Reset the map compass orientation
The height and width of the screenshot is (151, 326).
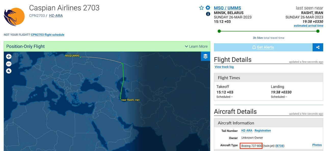click(x=9, y=71)
